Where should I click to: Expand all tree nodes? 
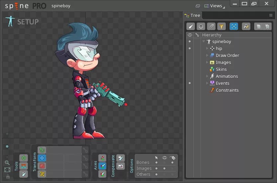(x=267, y=26)
